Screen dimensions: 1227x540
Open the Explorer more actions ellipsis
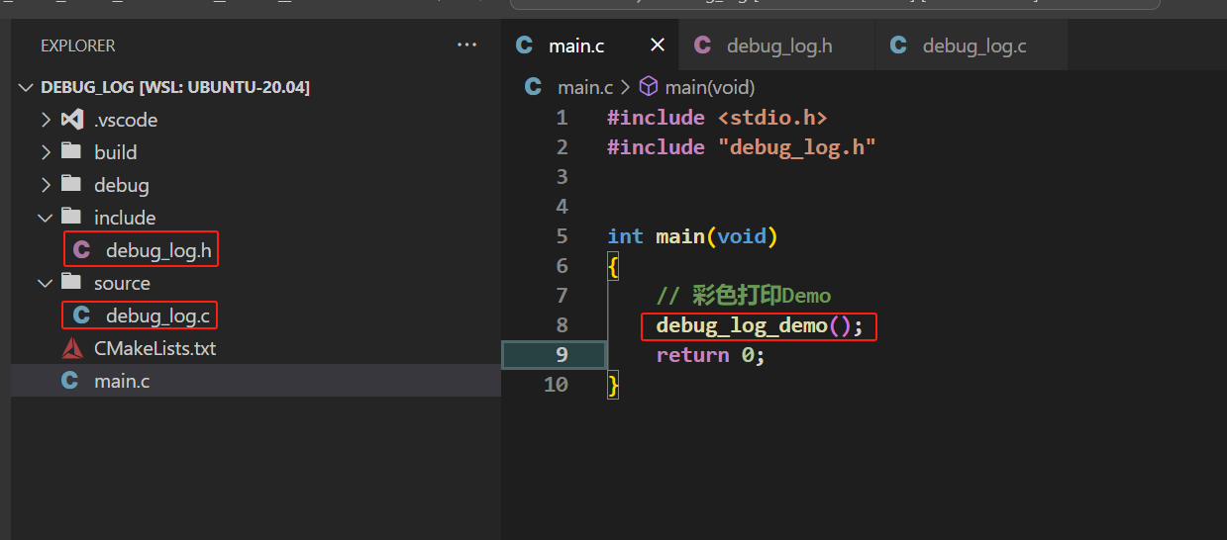466,45
